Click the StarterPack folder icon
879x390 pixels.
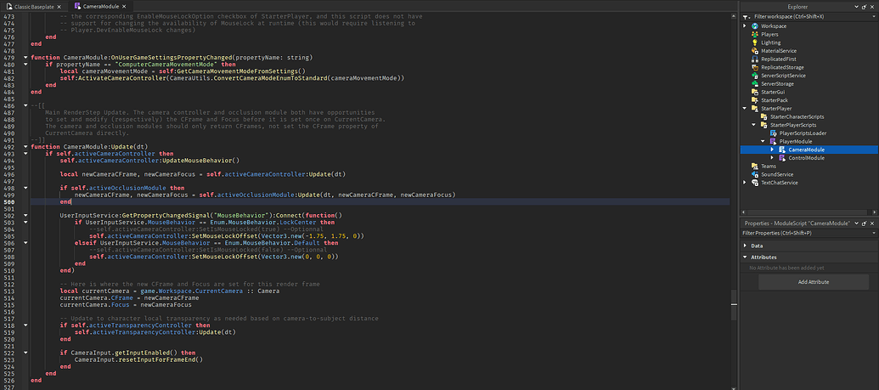[754, 100]
